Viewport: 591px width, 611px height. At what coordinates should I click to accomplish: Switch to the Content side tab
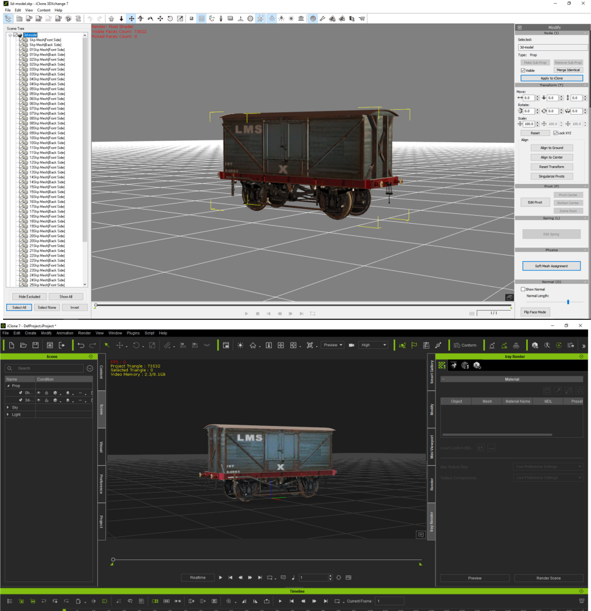101,372
